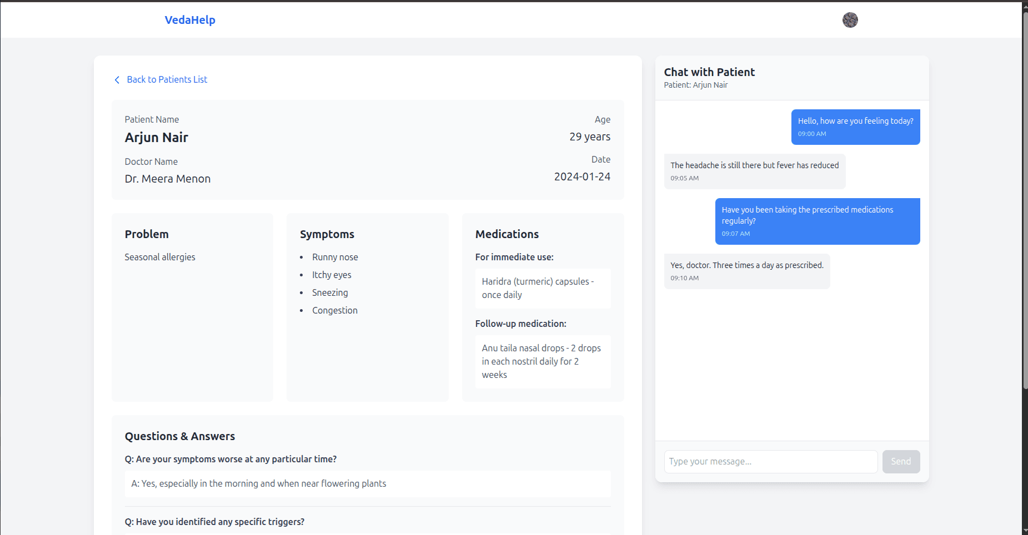Click the Anu taila nasal drops medication card
The height and width of the screenshot is (535, 1028).
pos(543,361)
